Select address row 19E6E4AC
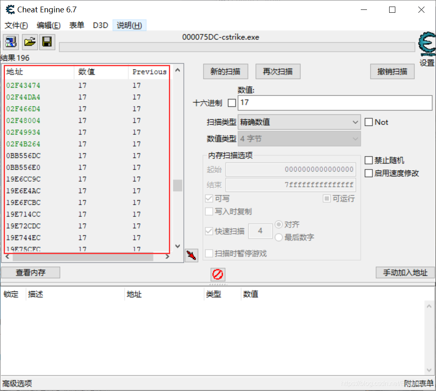Viewport: 436px width, 391px height. [x=87, y=191]
